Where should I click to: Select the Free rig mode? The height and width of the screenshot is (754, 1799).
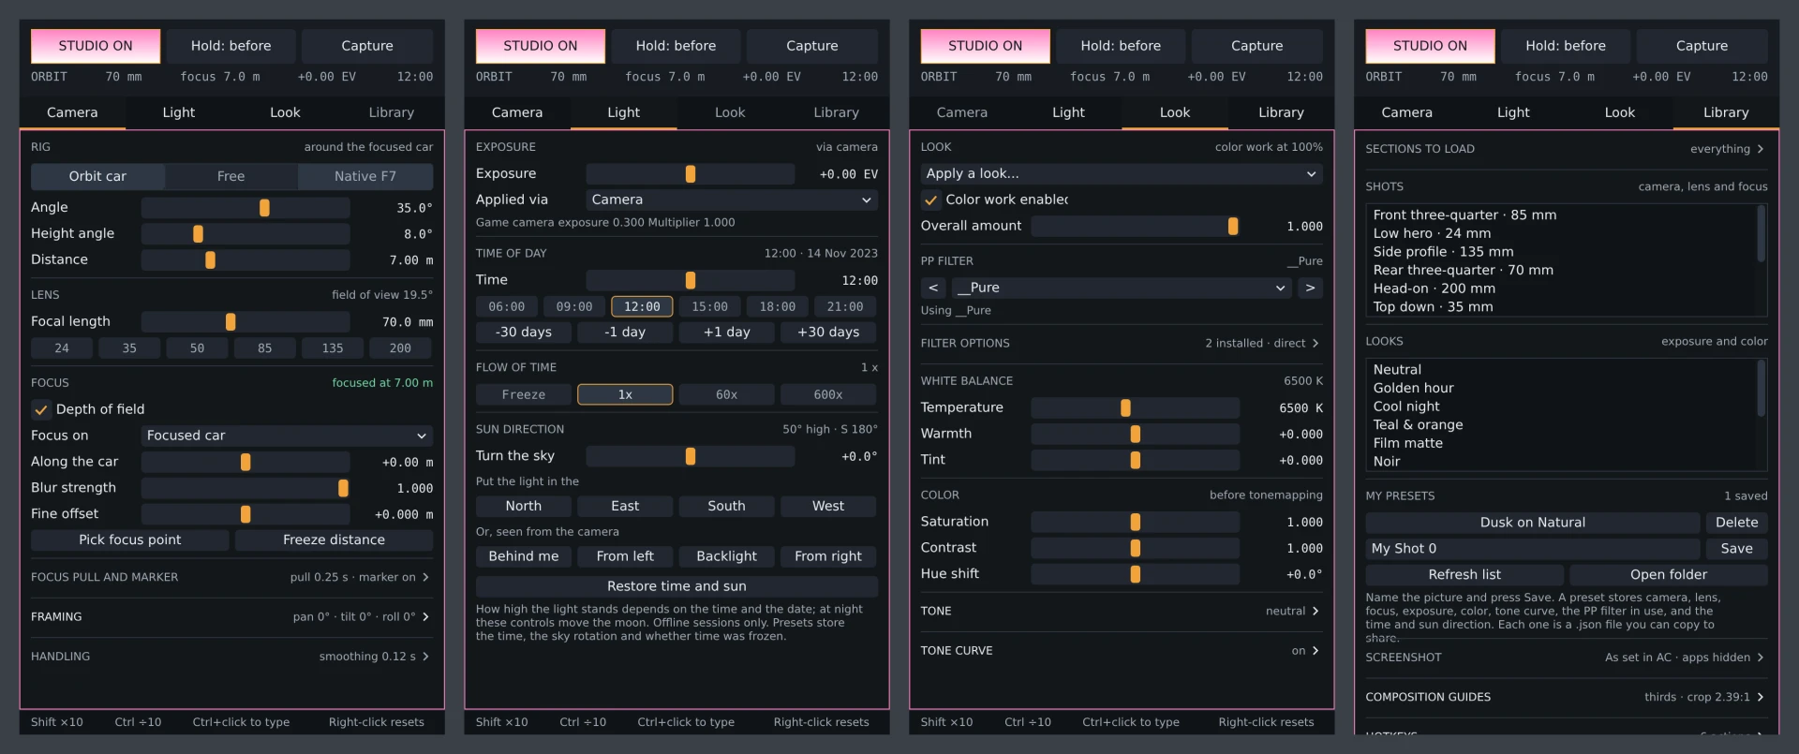(230, 176)
